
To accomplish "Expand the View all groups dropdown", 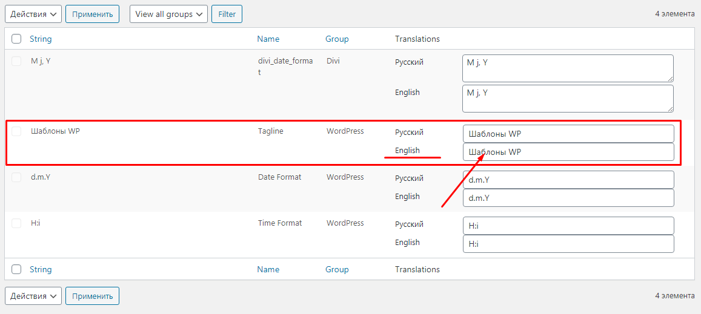I will [x=168, y=14].
